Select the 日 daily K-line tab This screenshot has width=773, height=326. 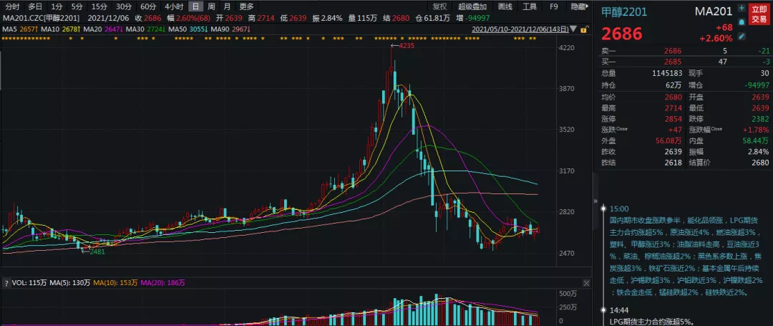tap(195, 6)
